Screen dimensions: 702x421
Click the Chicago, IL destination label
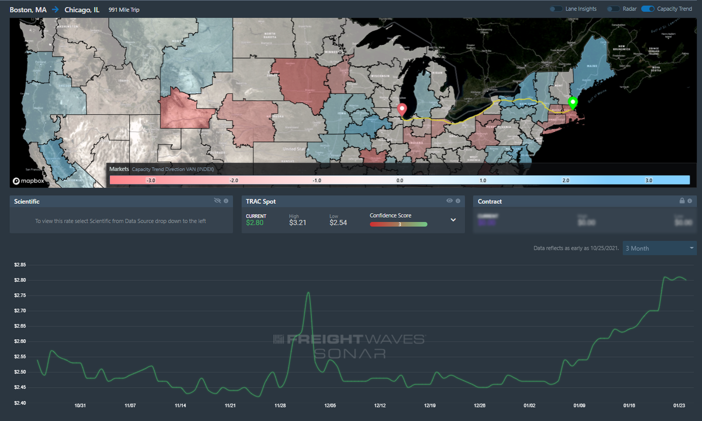click(x=82, y=10)
